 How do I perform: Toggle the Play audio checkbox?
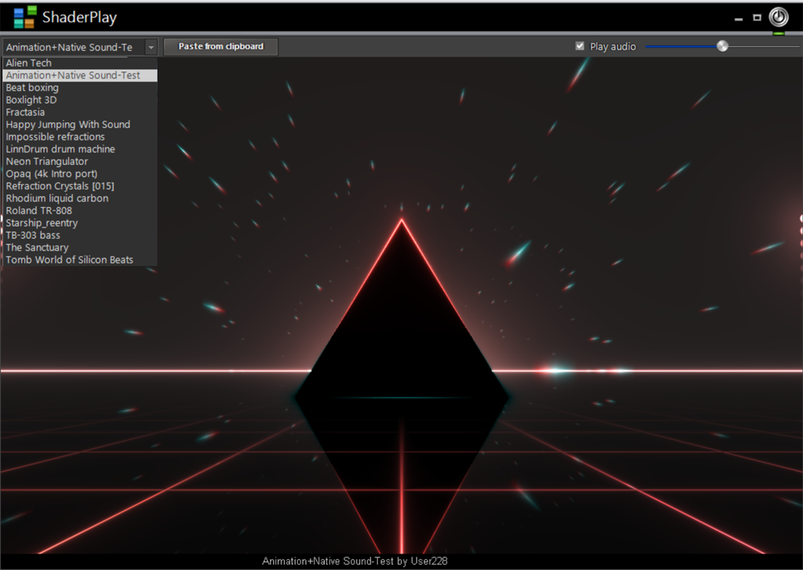580,46
